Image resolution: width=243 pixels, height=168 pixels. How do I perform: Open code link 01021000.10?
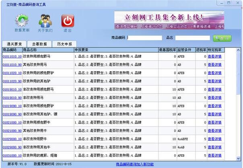(x=12, y=123)
